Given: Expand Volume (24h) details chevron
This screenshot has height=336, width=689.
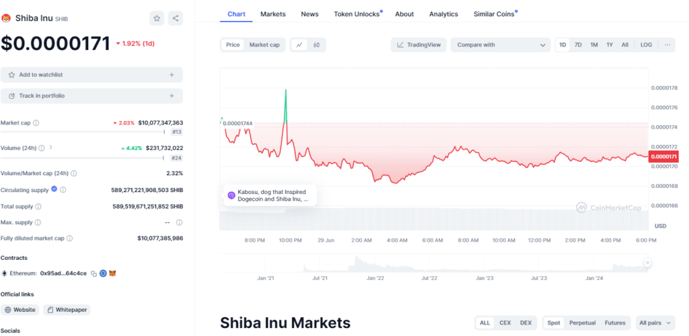Looking at the screenshot, I should tap(50, 147).
